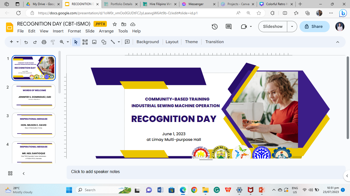Launch Word from the taskbar
The height and width of the screenshot is (196, 350).
(160, 190)
